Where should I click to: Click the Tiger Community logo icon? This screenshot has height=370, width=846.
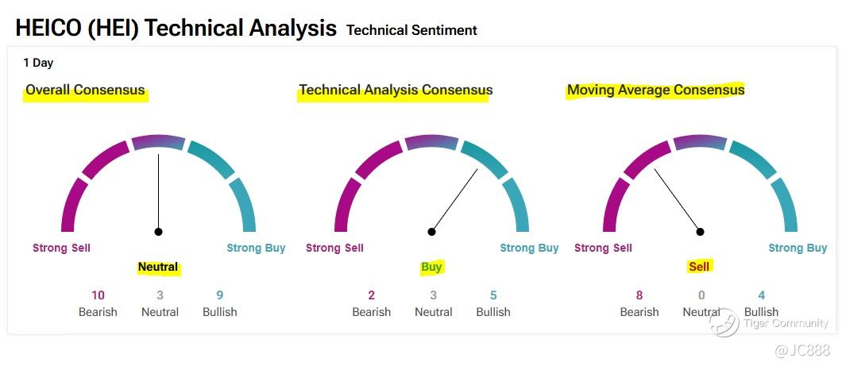(724, 322)
